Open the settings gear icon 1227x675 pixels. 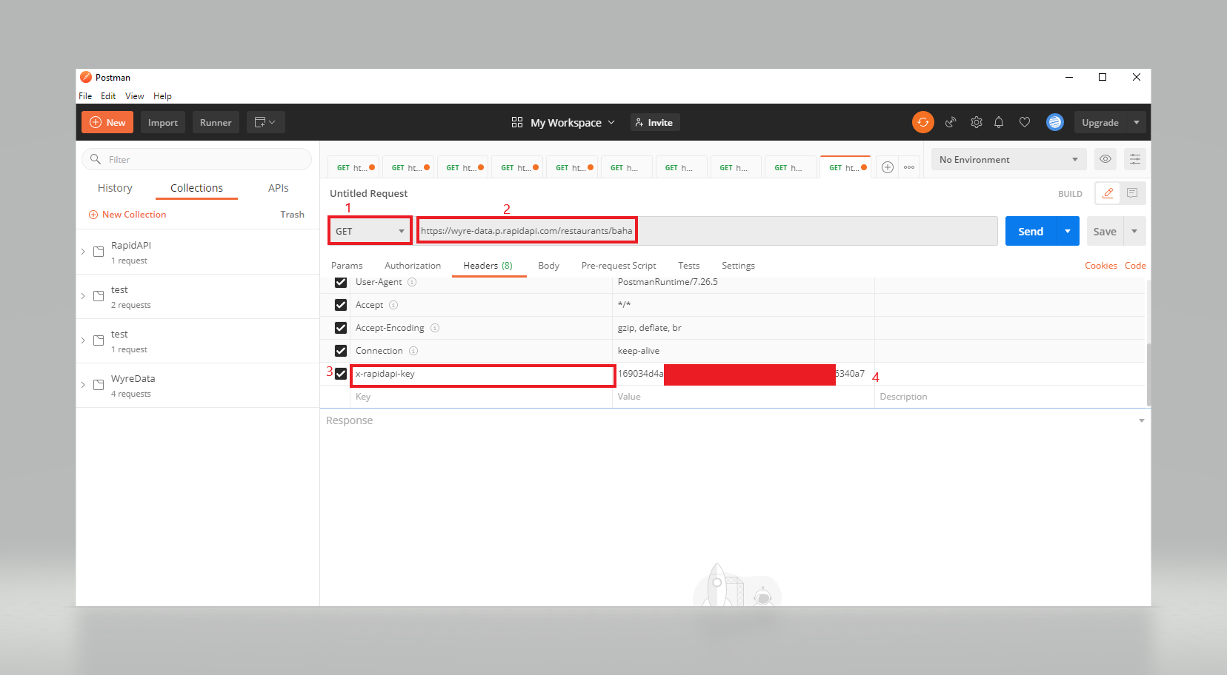tap(977, 122)
